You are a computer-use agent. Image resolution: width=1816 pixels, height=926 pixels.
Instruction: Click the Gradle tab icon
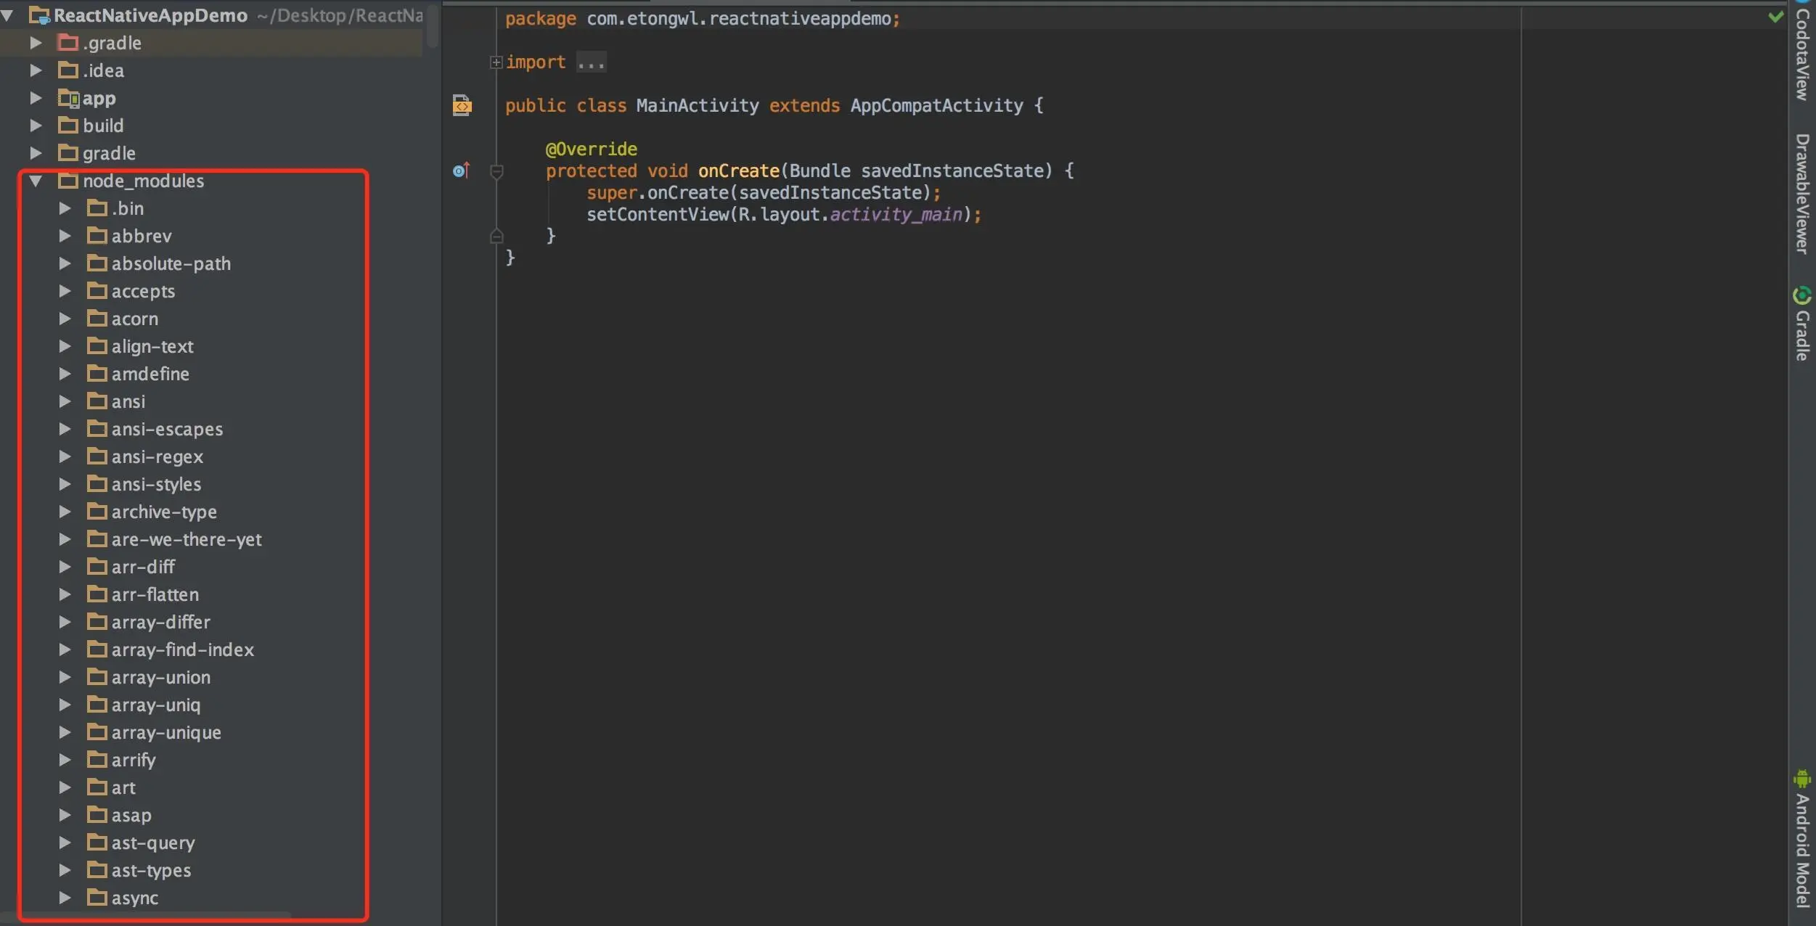pos(1802,295)
